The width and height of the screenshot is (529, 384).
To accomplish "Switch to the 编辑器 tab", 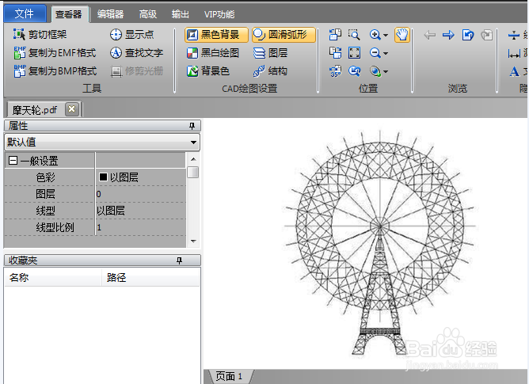I will tap(110, 14).
